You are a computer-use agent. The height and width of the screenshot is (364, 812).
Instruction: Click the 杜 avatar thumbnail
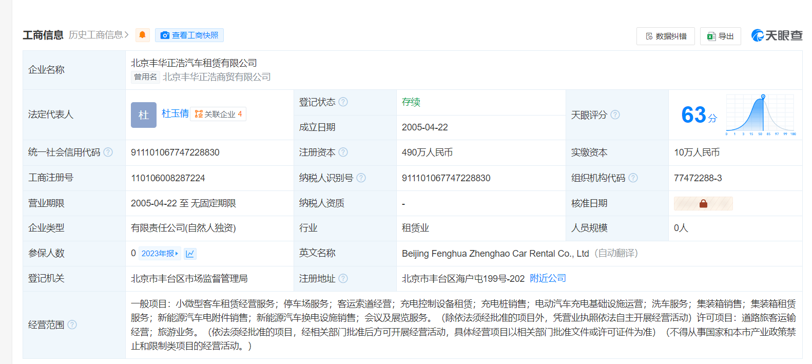144,114
